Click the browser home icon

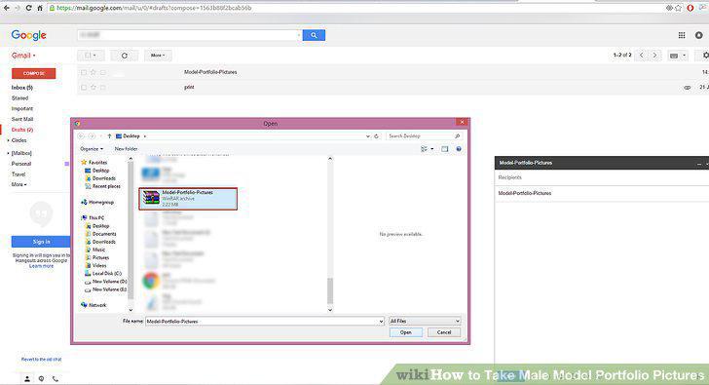[40, 8]
